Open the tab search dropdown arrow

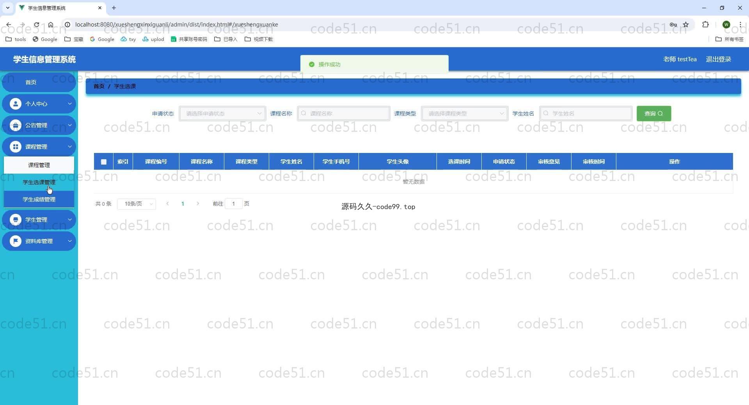pyautogui.click(x=7, y=8)
